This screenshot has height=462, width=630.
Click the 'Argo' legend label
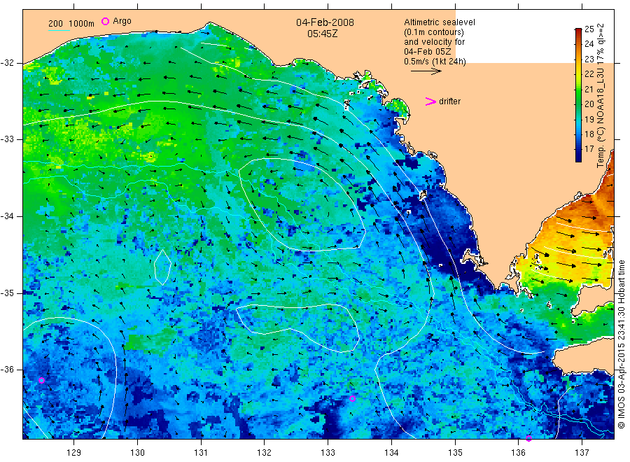(122, 21)
